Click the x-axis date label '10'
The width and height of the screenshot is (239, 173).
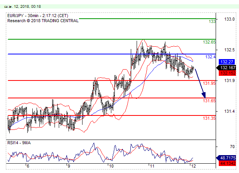(x=111, y=166)
